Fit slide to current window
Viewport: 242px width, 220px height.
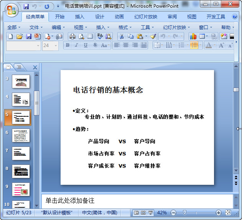(x=228, y=213)
